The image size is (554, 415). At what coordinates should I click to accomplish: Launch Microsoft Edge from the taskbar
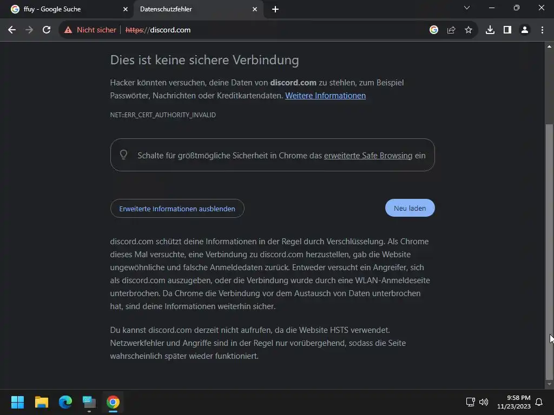click(65, 402)
